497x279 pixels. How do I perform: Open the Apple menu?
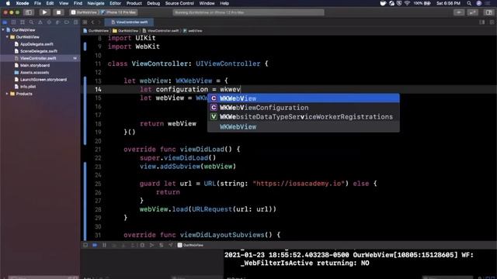coord(8,3)
